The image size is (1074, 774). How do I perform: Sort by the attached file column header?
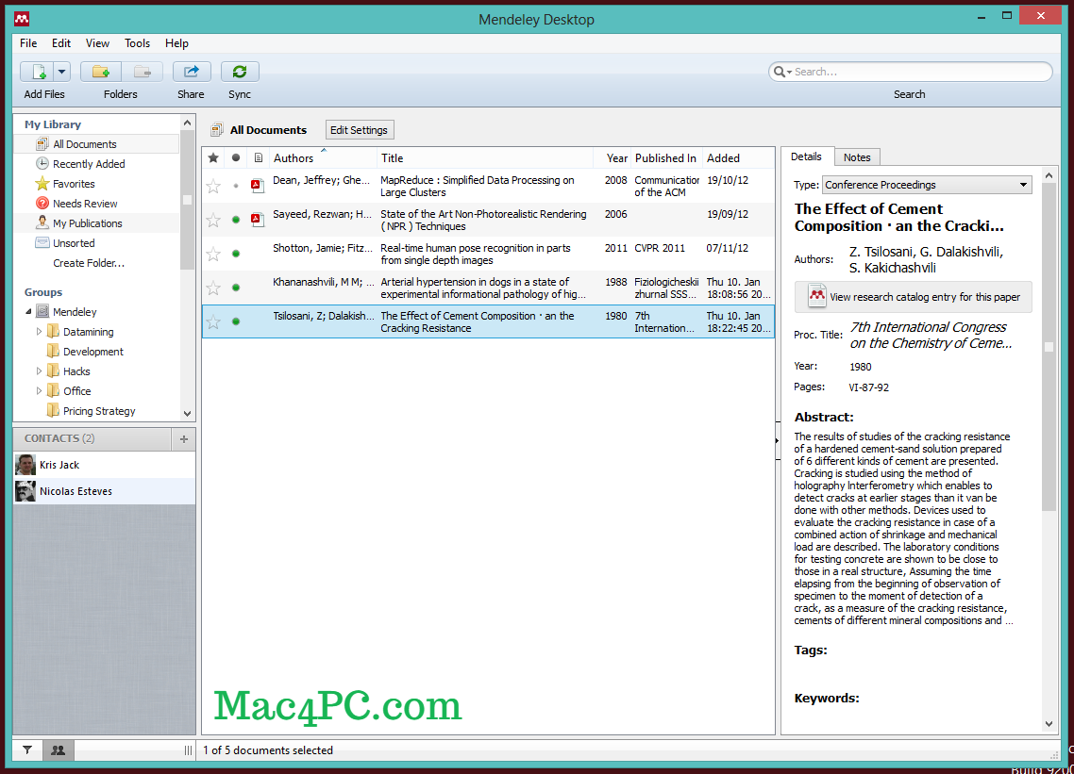tap(259, 158)
